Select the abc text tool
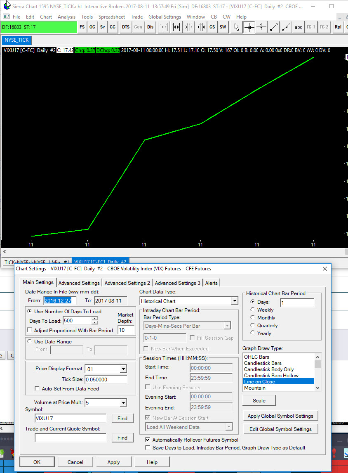 click(x=298, y=27)
